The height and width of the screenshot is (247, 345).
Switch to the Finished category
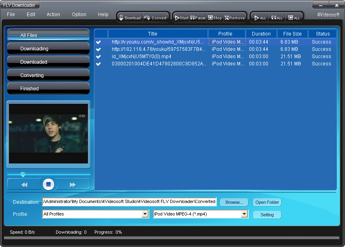[x=48, y=88]
